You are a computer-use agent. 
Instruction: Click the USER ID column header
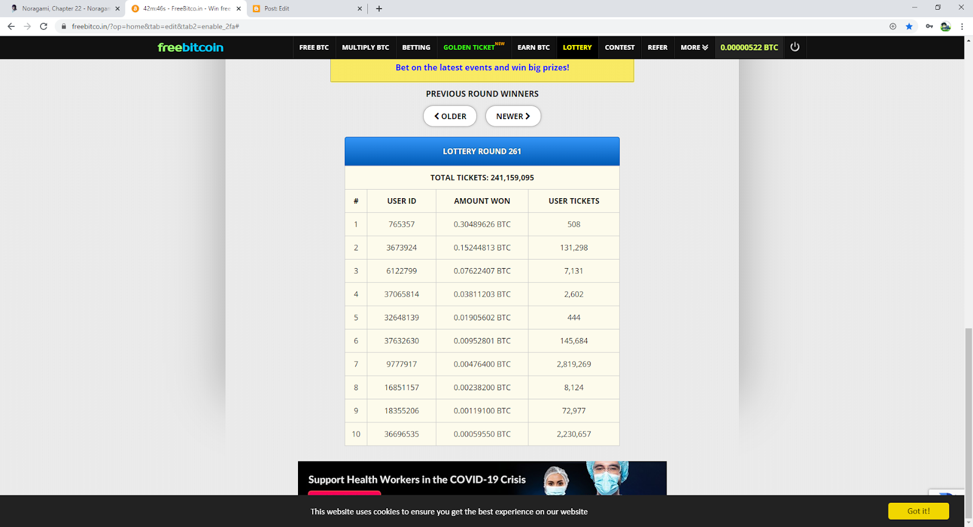401,201
